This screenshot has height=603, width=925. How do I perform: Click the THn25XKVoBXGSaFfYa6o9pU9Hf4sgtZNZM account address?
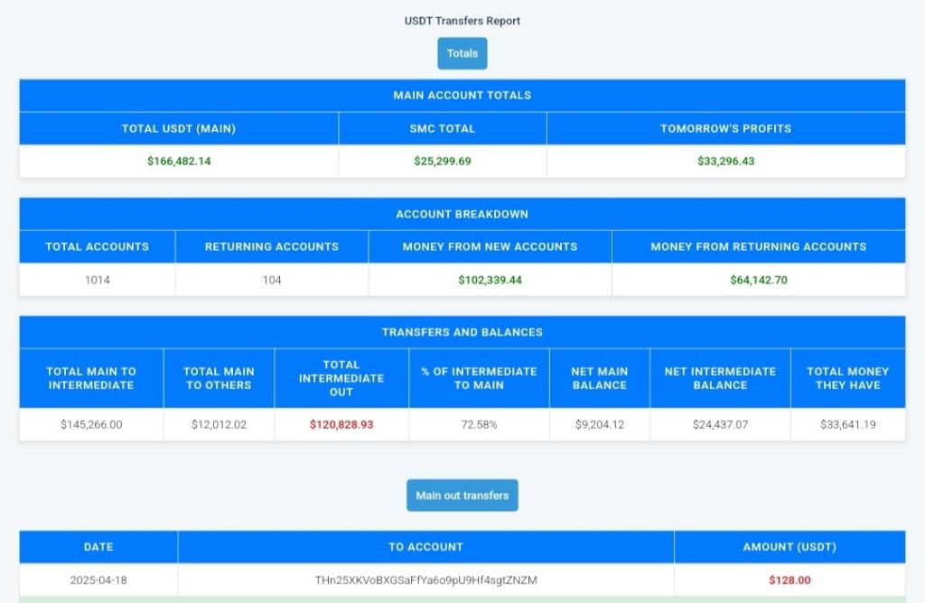[425, 580]
